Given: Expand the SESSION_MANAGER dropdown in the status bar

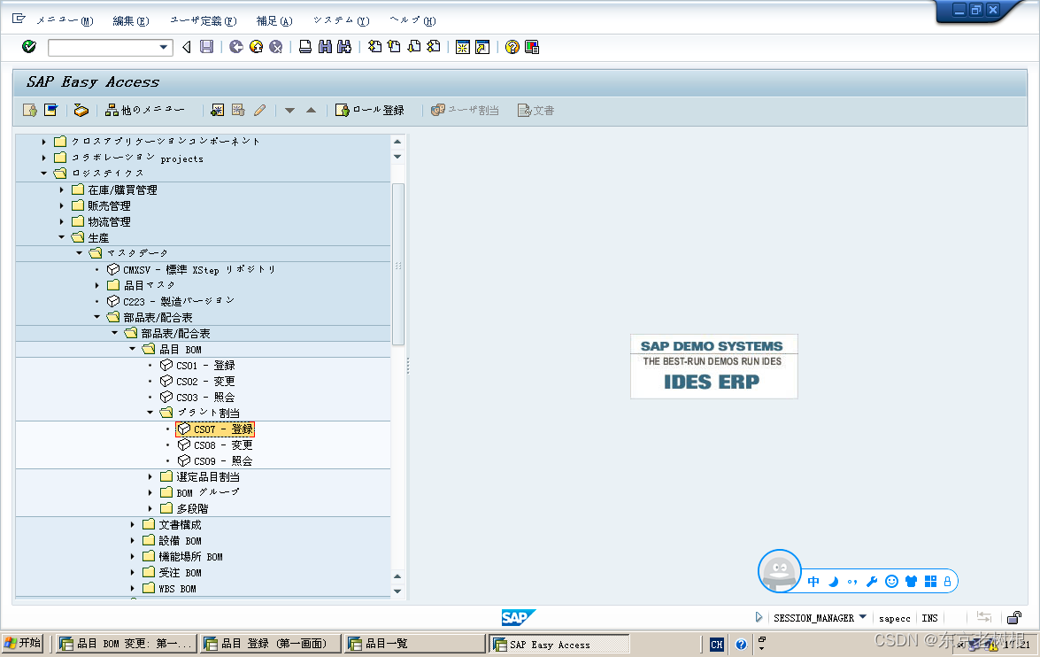Looking at the screenshot, I should 864,617.
